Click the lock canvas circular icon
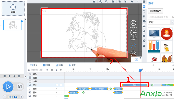The height and width of the screenshot is (99, 174). [x=133, y=23]
